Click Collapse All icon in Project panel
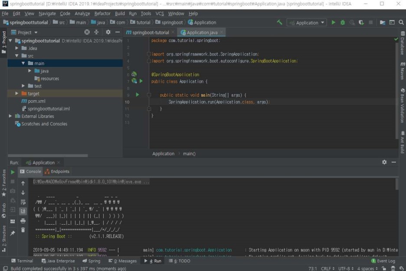The width and height of the screenshot is (406, 271). (x=96, y=32)
